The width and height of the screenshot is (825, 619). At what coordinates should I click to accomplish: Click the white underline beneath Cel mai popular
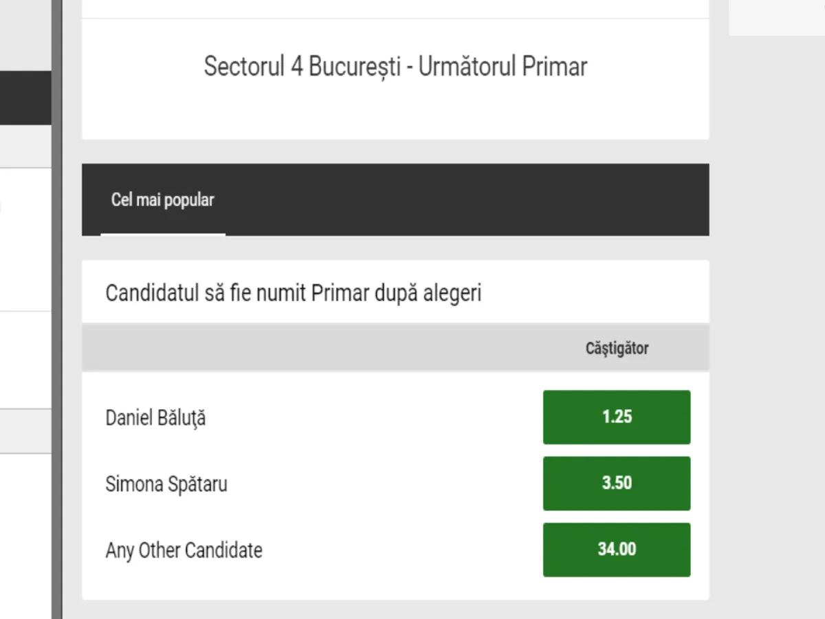click(163, 235)
